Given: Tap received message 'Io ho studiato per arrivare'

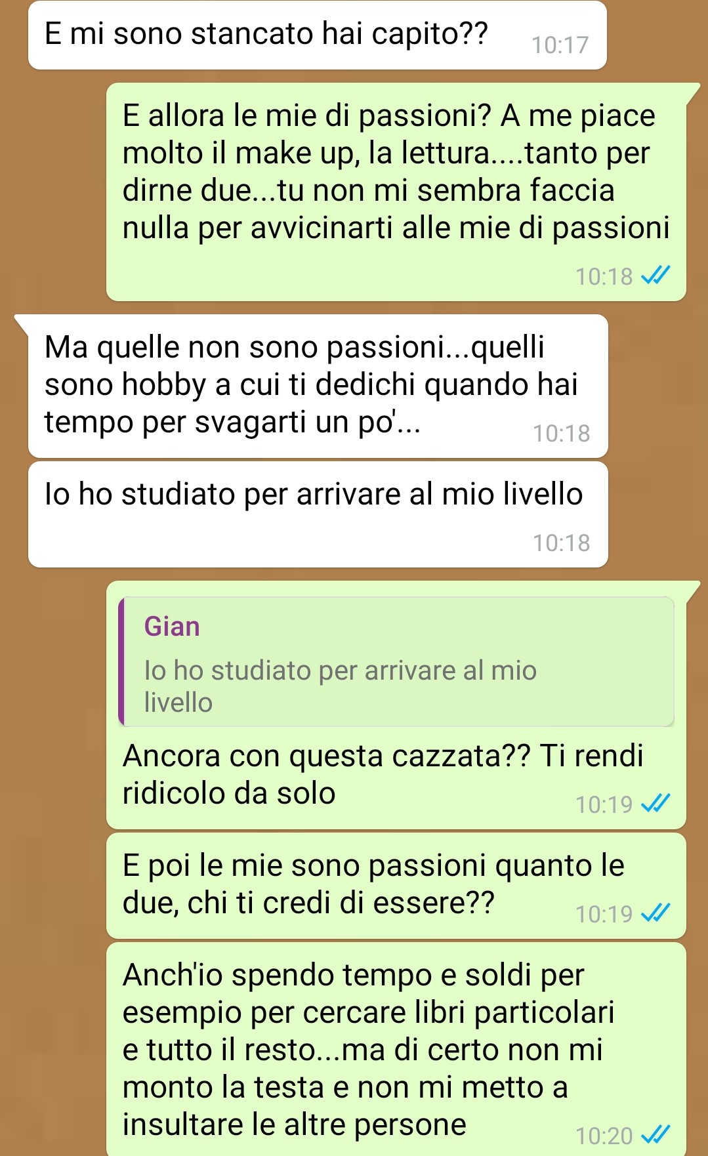Looking at the screenshot, I should click(318, 514).
